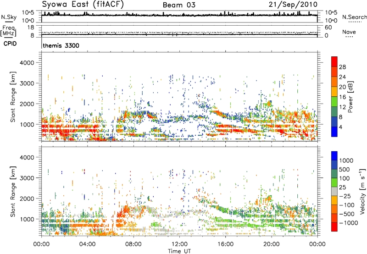This screenshot has height=254, width=367.
Task: Click the '3000' tick in the power panel
Action: (27, 83)
